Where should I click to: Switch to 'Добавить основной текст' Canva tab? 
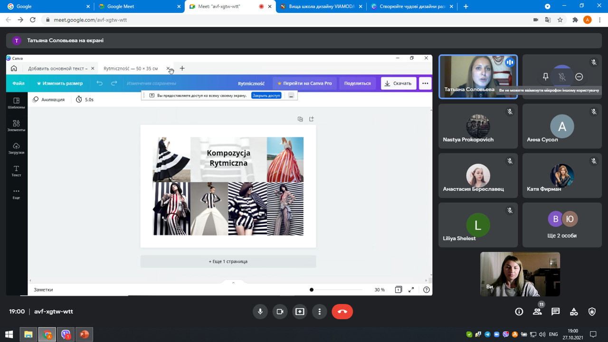[x=57, y=68]
